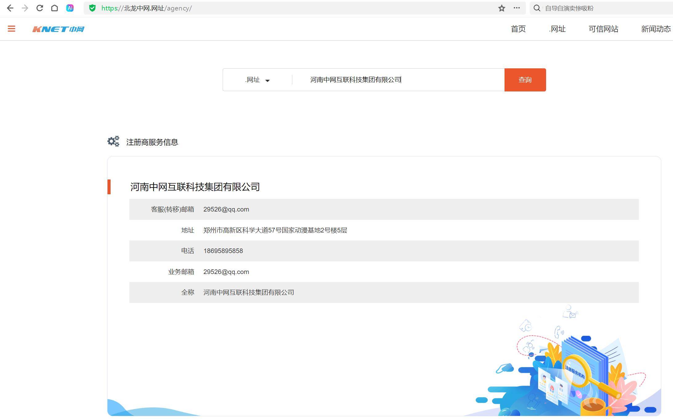Open the AI assistant icon
The height and width of the screenshot is (419, 673).
(70, 8)
